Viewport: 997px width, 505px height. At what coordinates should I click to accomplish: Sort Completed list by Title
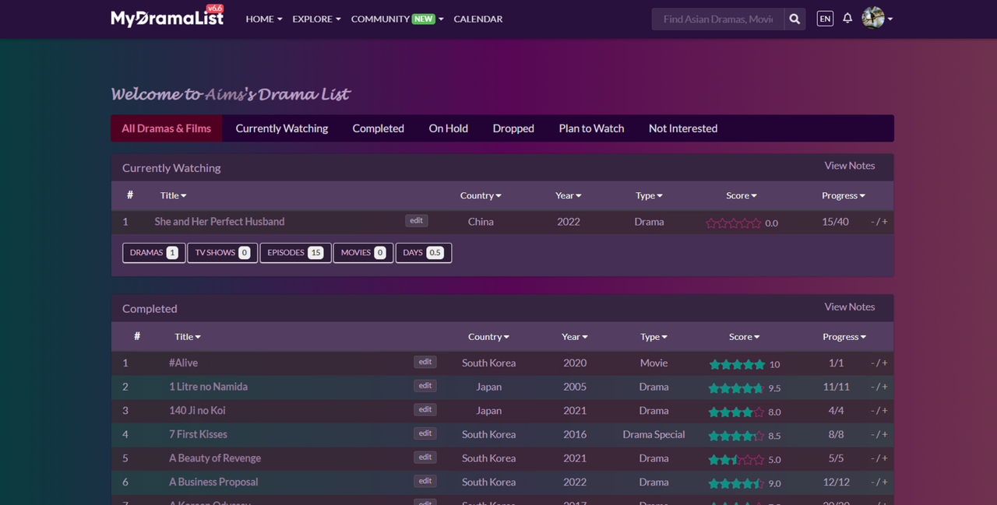188,337
